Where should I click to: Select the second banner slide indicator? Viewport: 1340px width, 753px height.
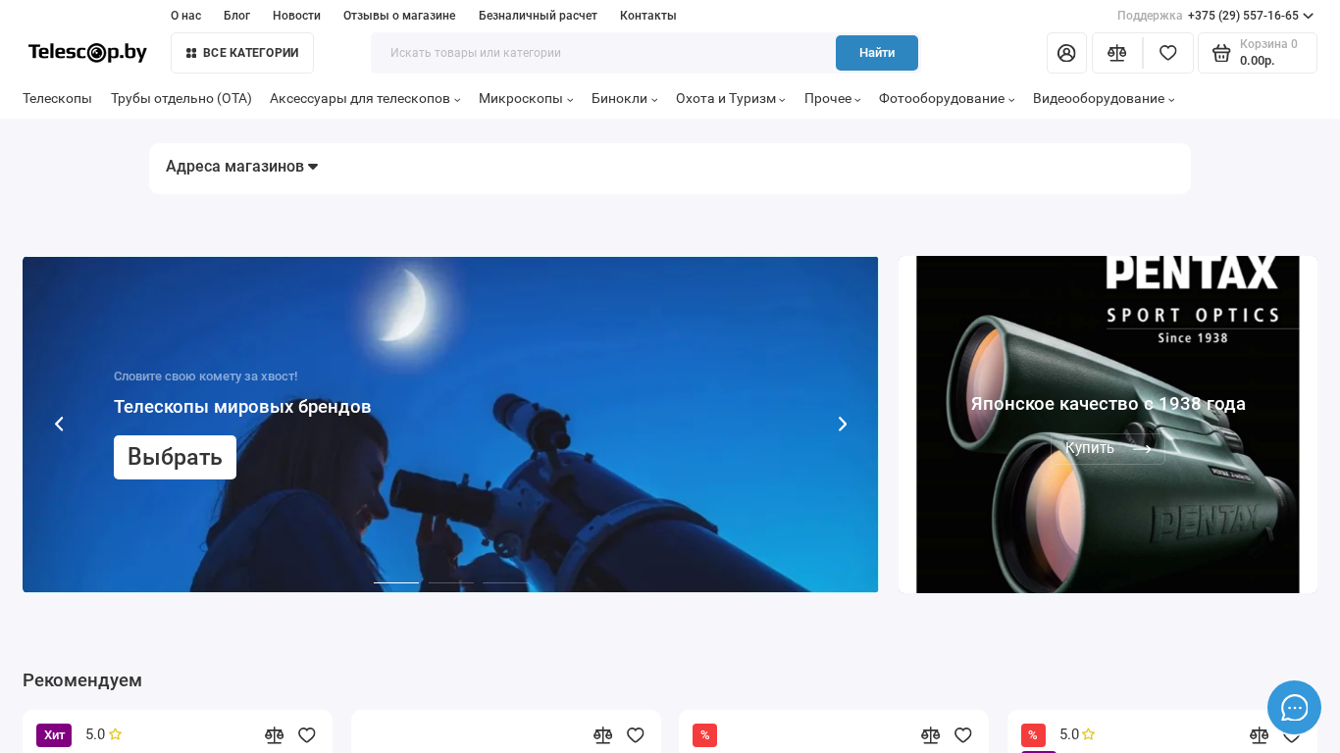pos(451,582)
